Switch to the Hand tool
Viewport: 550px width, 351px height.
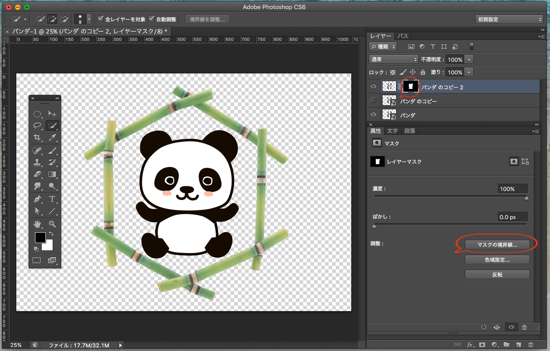[x=38, y=224]
